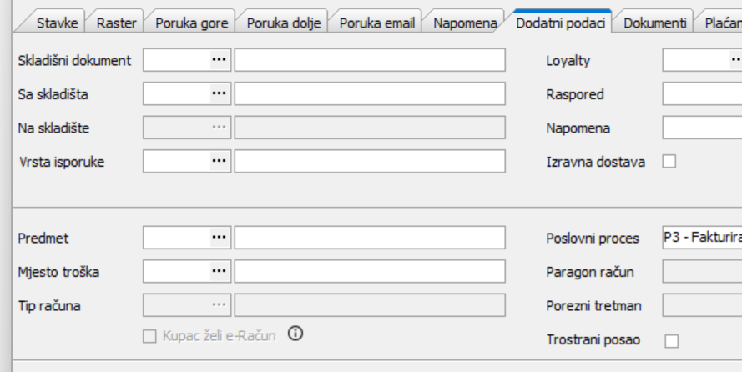Viewport: 742px width, 372px height.
Task: Open lookup ellipsis for Loyalty field
Action: [x=735, y=60]
